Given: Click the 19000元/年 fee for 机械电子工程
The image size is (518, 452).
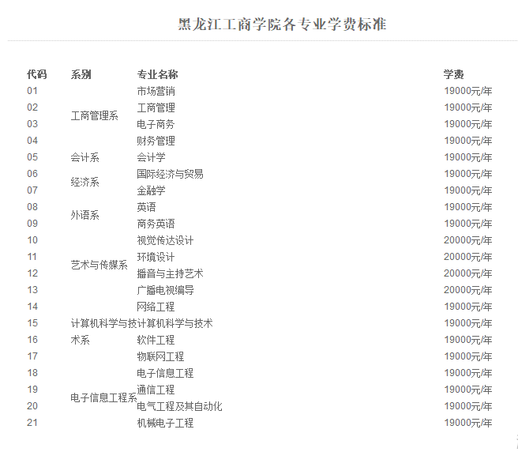Looking at the screenshot, I should pos(468,423).
